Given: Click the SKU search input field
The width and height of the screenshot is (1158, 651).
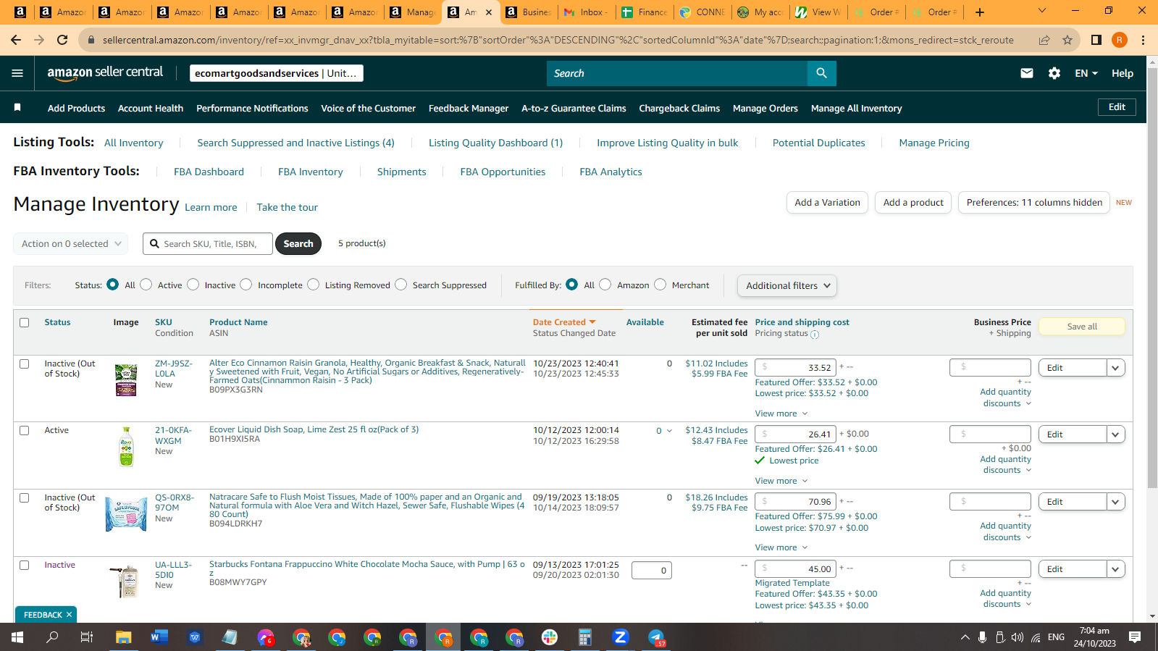Looking at the screenshot, I should 208,244.
